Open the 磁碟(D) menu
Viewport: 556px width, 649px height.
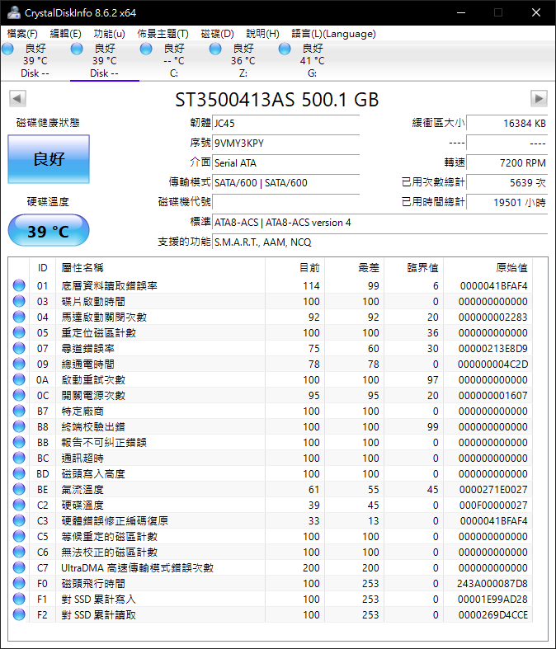[x=217, y=34]
